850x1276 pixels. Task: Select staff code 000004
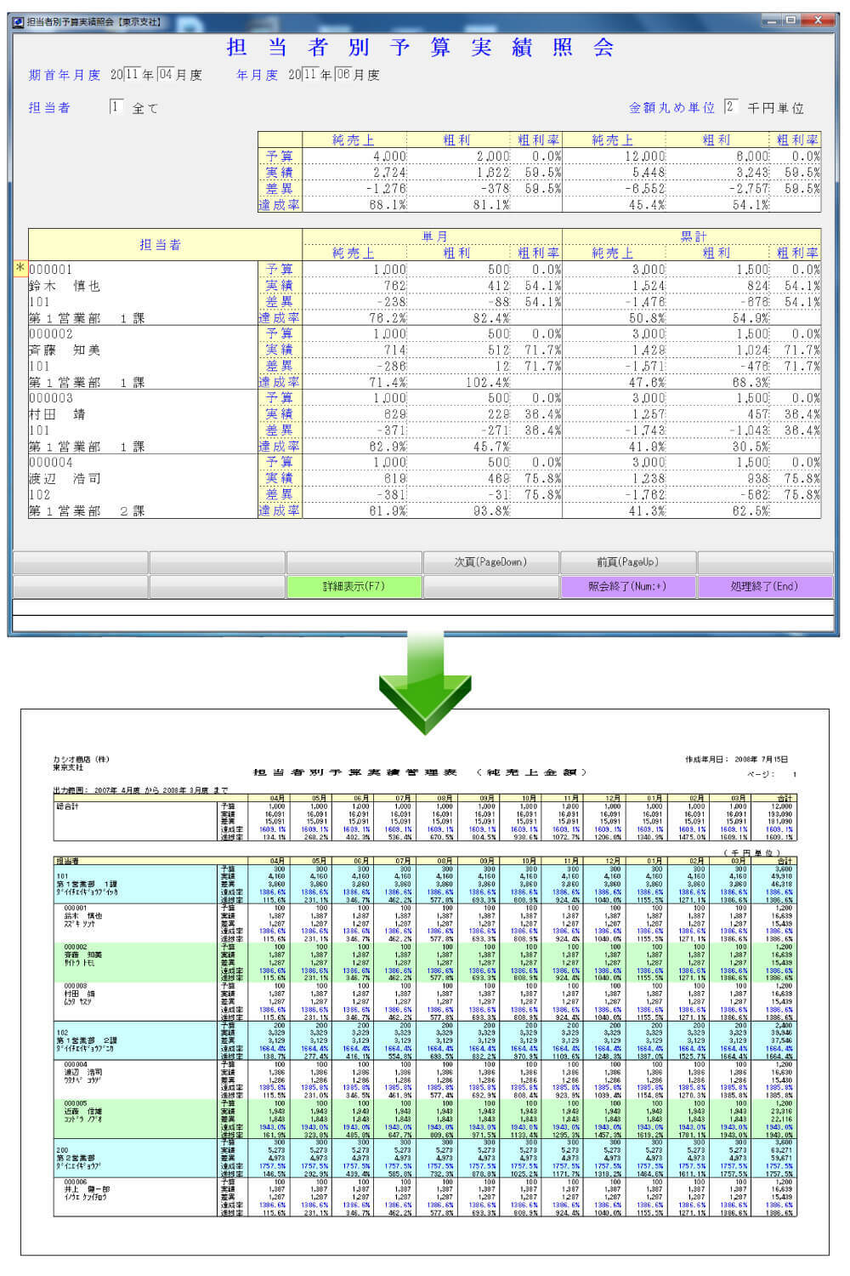51,463
